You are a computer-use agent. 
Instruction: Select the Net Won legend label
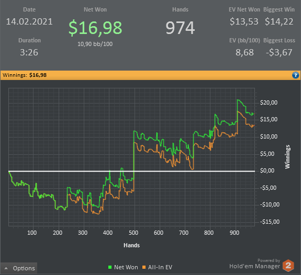pyautogui.click(x=126, y=267)
